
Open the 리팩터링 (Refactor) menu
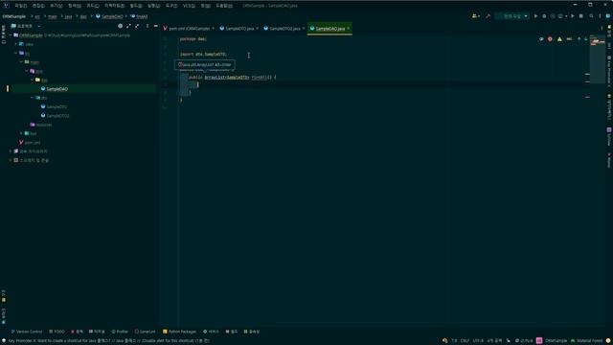coord(114,6)
